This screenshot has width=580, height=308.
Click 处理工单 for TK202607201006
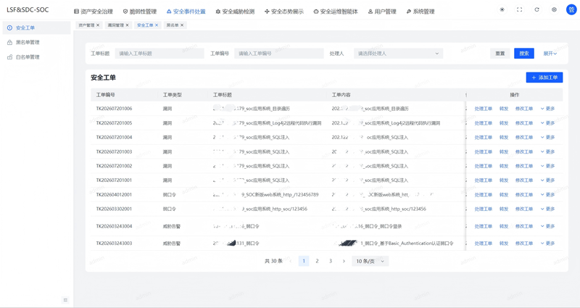coord(483,108)
